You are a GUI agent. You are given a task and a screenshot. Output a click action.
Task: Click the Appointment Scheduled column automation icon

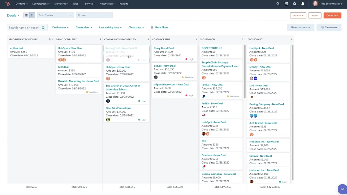[x=49, y=39]
